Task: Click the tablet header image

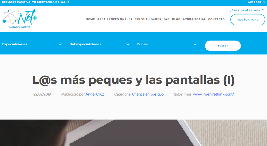Action: click(134, 133)
